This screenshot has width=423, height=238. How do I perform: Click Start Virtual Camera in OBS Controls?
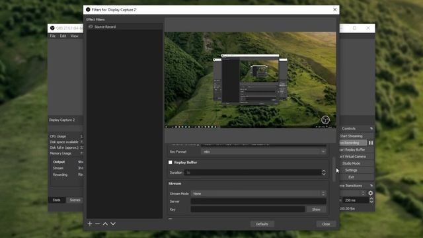(x=356, y=157)
